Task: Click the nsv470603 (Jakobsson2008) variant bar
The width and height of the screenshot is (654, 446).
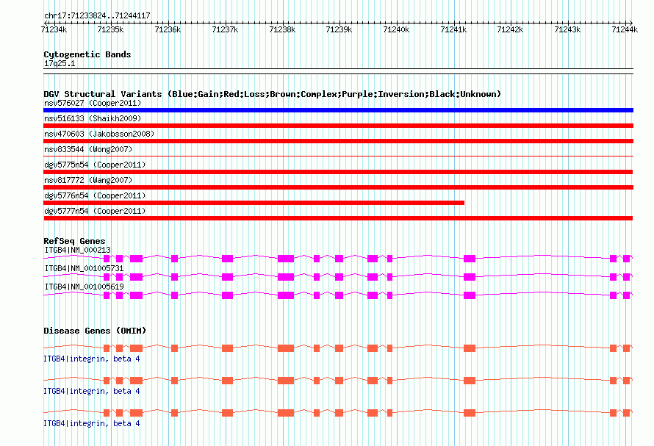Action: 338,141
